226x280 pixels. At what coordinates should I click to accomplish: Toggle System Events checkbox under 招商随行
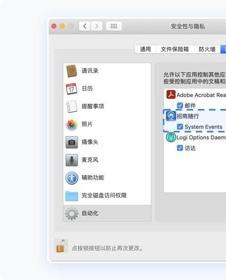(180, 126)
